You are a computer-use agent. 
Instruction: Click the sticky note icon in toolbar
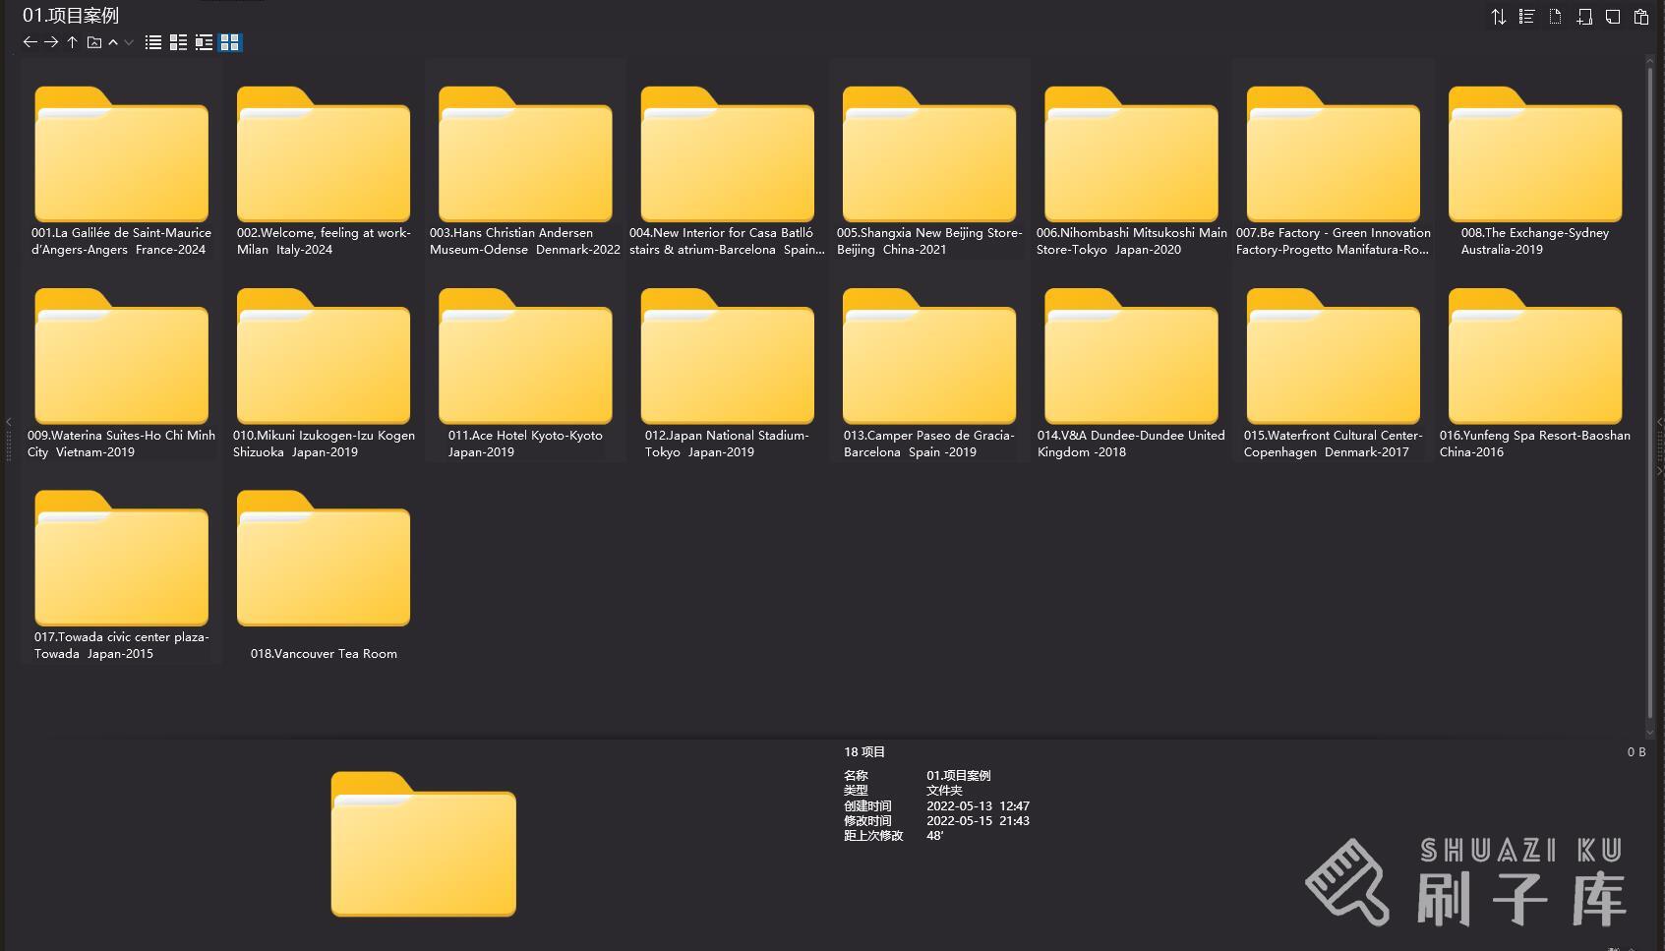click(x=1613, y=17)
